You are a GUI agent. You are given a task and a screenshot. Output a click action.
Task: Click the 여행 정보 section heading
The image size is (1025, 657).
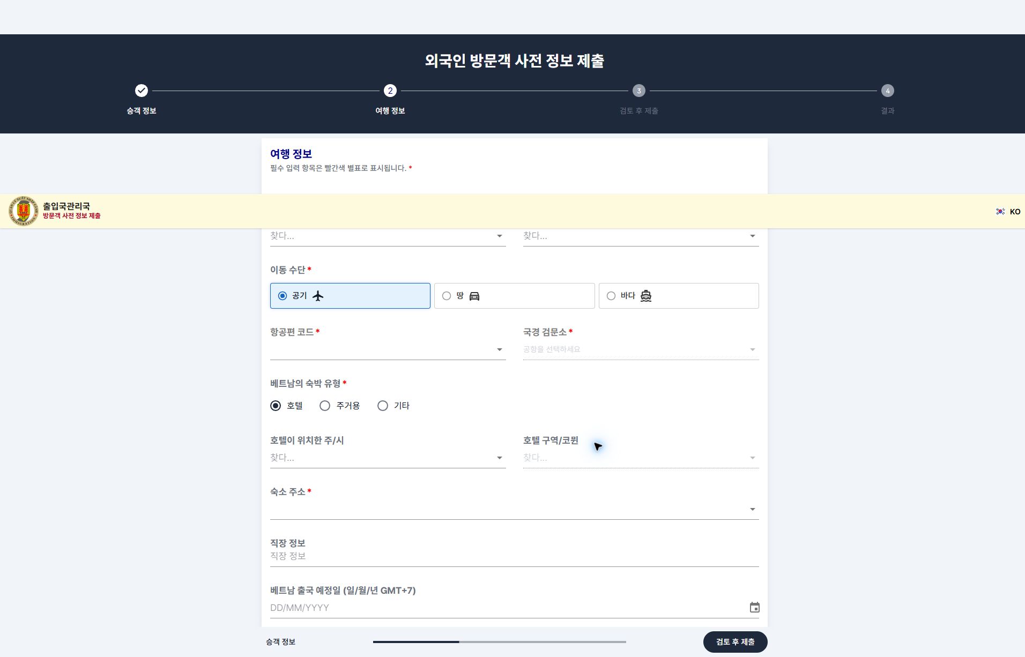tap(291, 154)
